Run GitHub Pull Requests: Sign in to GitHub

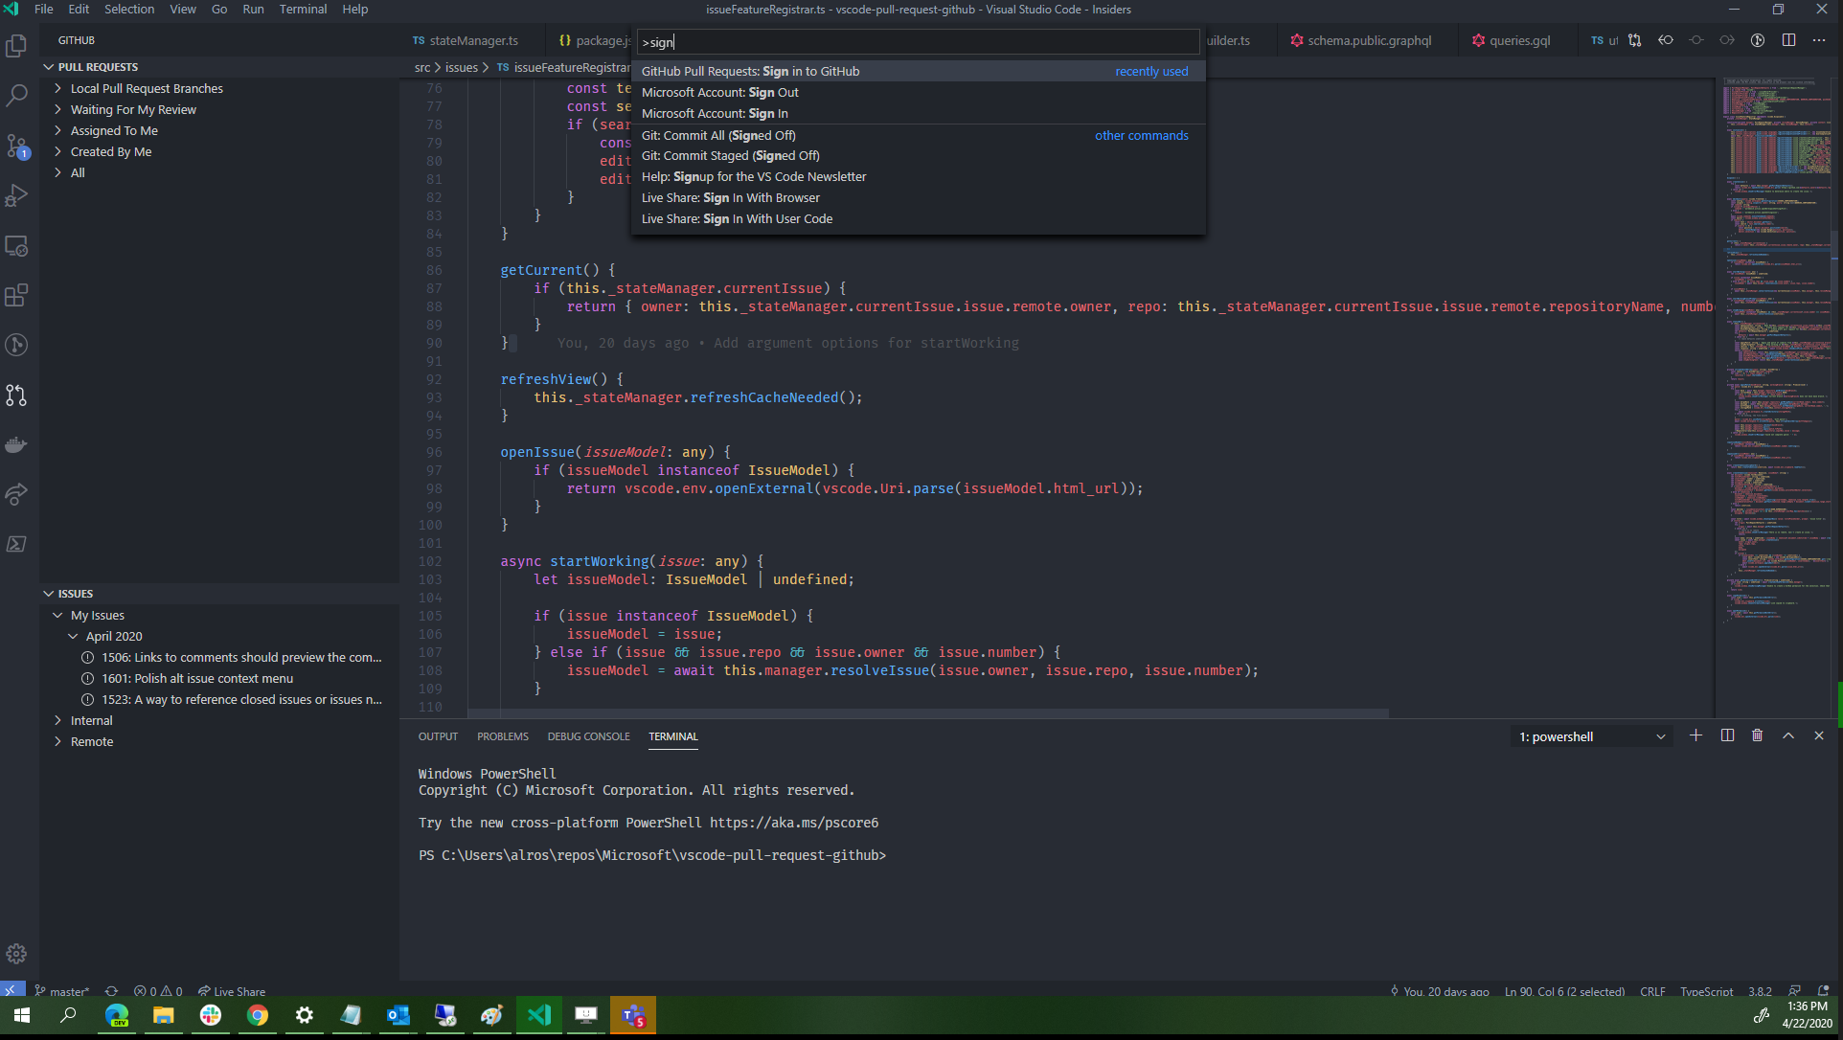click(x=750, y=71)
